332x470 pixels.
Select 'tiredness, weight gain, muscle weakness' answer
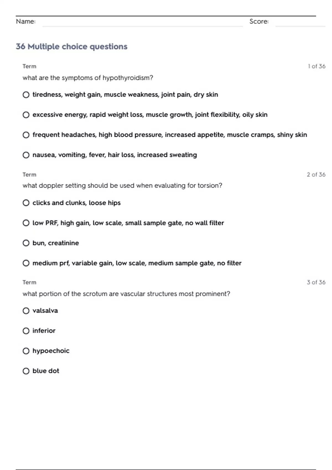[26, 95]
